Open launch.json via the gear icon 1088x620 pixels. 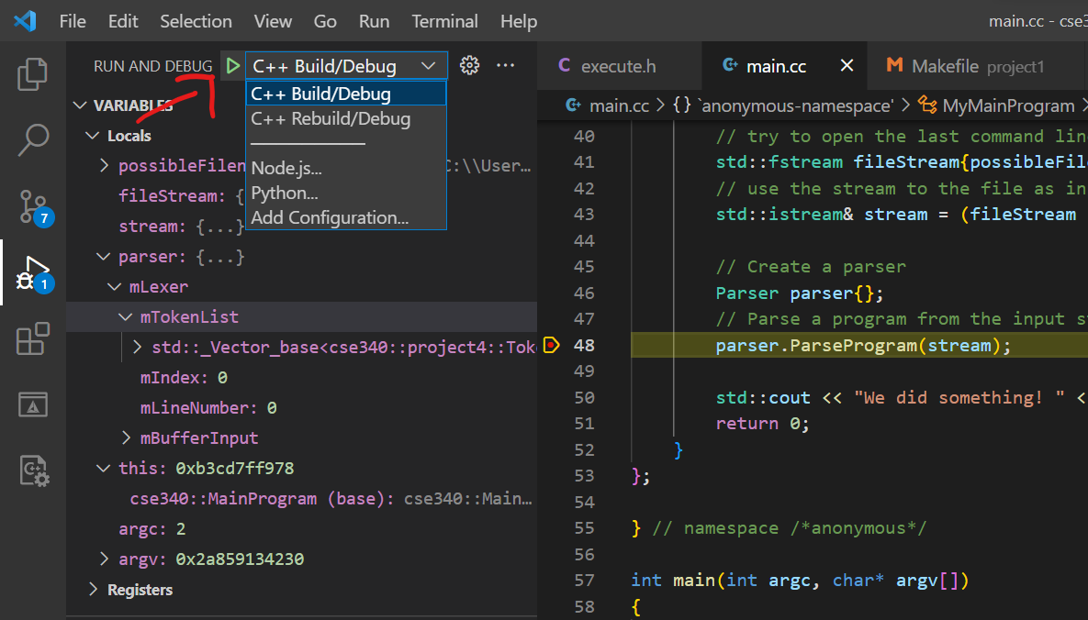[469, 65]
